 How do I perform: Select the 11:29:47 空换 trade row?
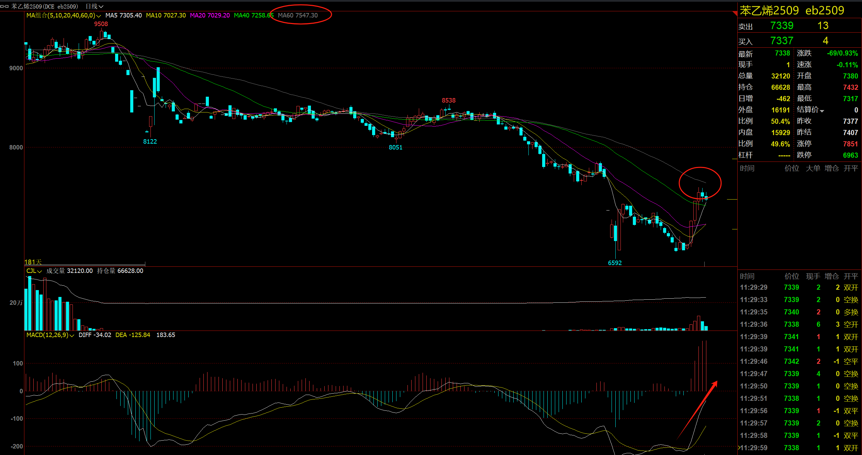coord(799,374)
